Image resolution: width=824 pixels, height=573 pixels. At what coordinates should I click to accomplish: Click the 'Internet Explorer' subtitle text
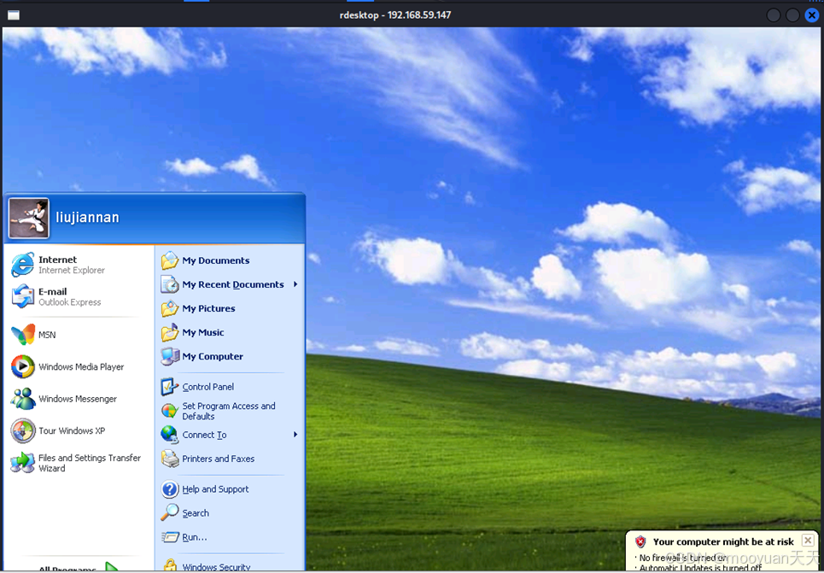click(72, 270)
